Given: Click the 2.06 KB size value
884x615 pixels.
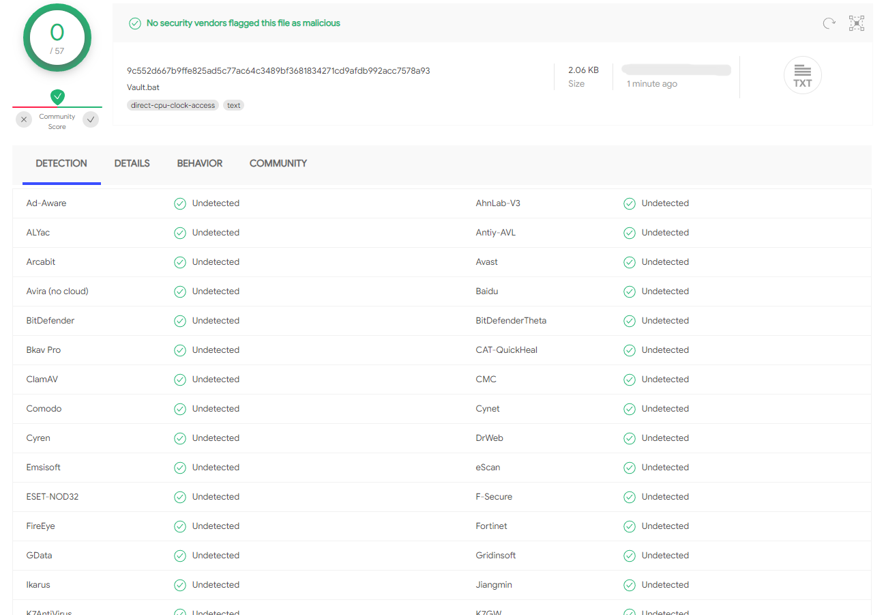Looking at the screenshot, I should [x=583, y=70].
